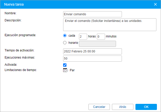This screenshot has width=161, height=112.
Task: Close the Nueva tarea dialog
Action: click(155, 4)
